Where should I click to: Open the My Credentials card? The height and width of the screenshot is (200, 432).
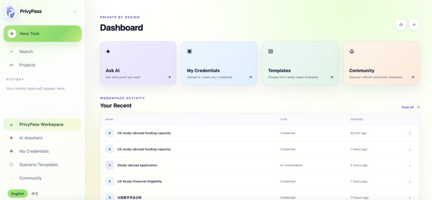219,63
